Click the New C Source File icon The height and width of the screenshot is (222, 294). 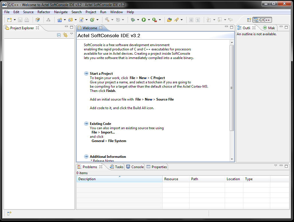[x=82, y=20]
